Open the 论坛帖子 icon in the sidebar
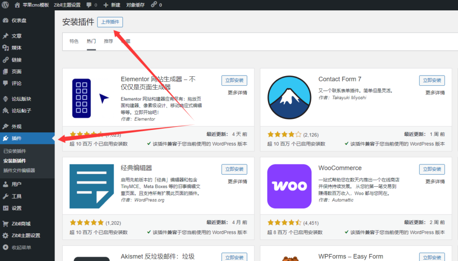Screen dimensions: 458x261 (5, 111)
